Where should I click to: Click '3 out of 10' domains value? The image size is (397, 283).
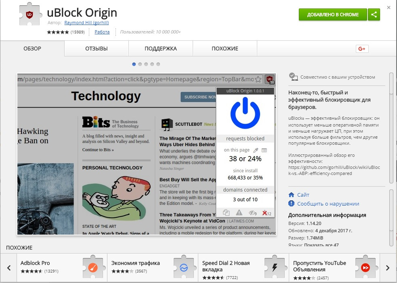pos(245,200)
